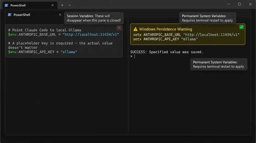The image size is (256, 143).
Task: Click the setx ANTHROPIC_API_KEY command line
Action: pyautogui.click(x=165, y=39)
